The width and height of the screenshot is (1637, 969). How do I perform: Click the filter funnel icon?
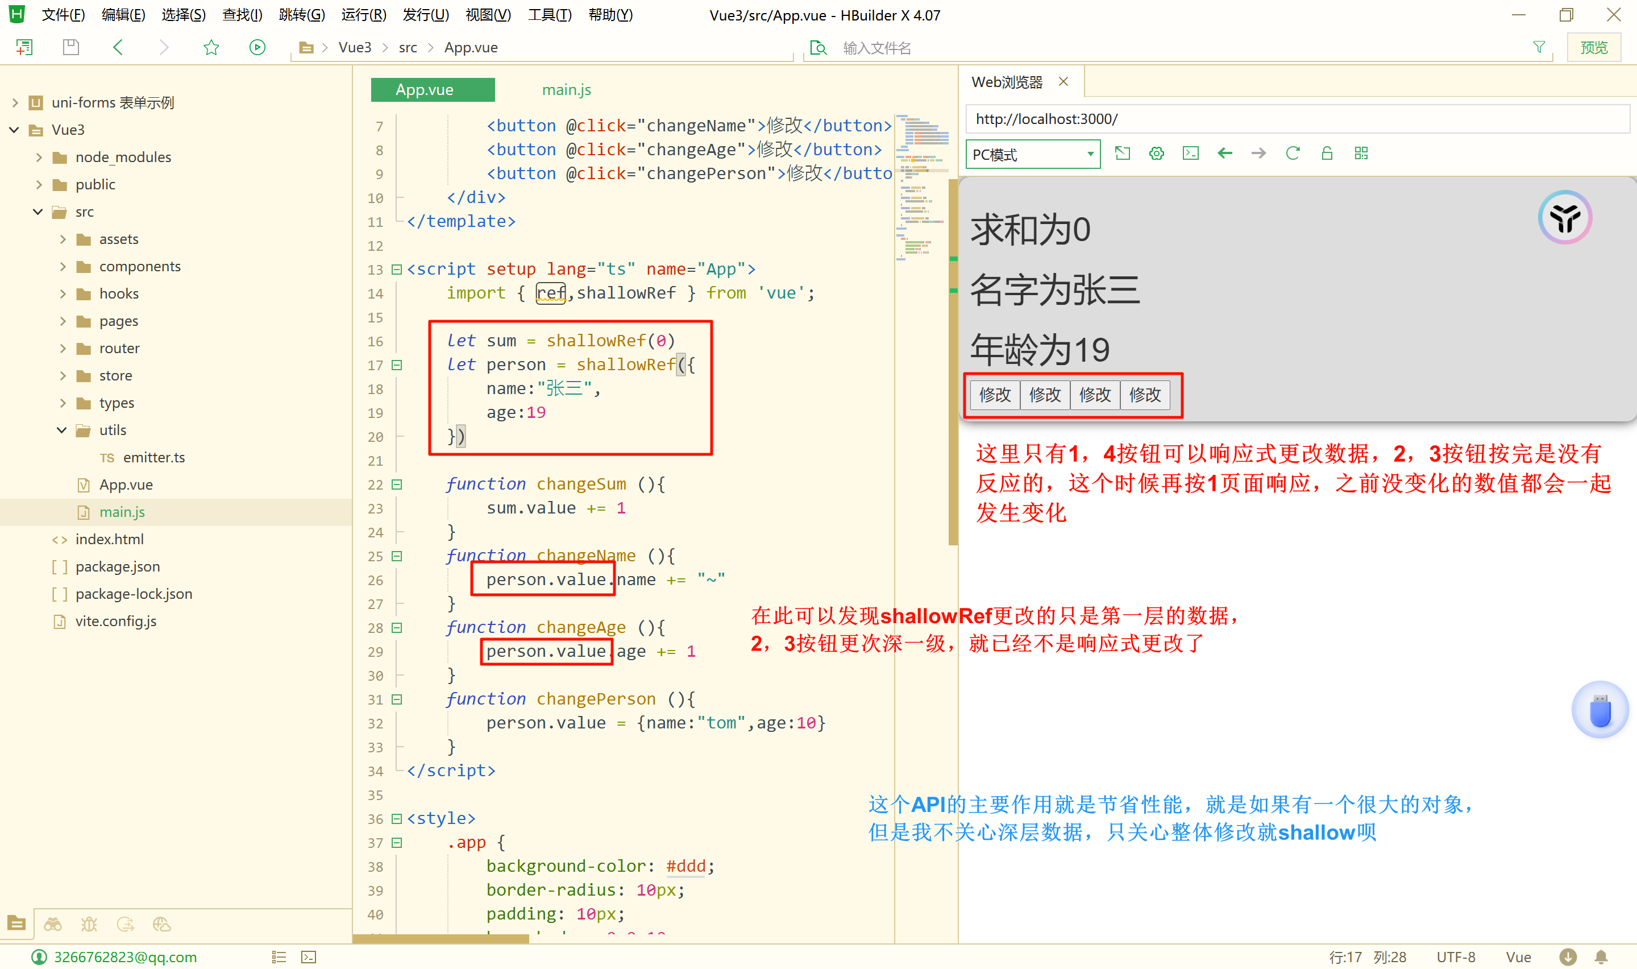pos(1539,47)
